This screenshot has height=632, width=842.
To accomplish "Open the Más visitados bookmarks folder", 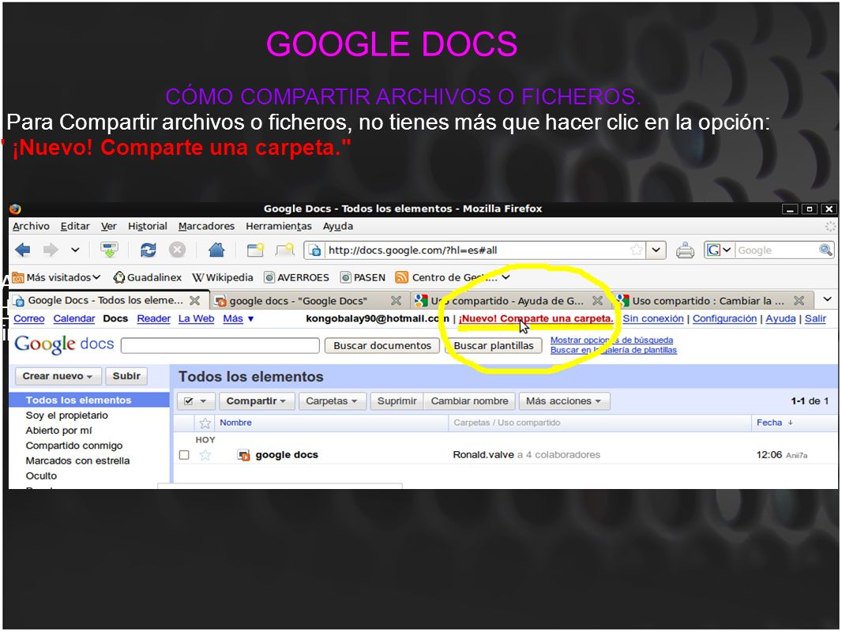I will pos(56,277).
